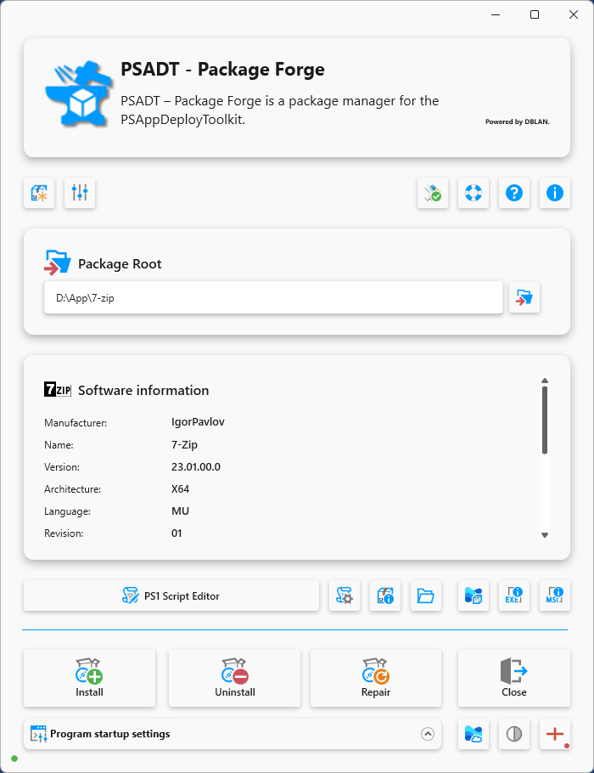Viewport: 594px width, 773px height.
Task: Click the green status dot indicator
Action: click(14, 759)
